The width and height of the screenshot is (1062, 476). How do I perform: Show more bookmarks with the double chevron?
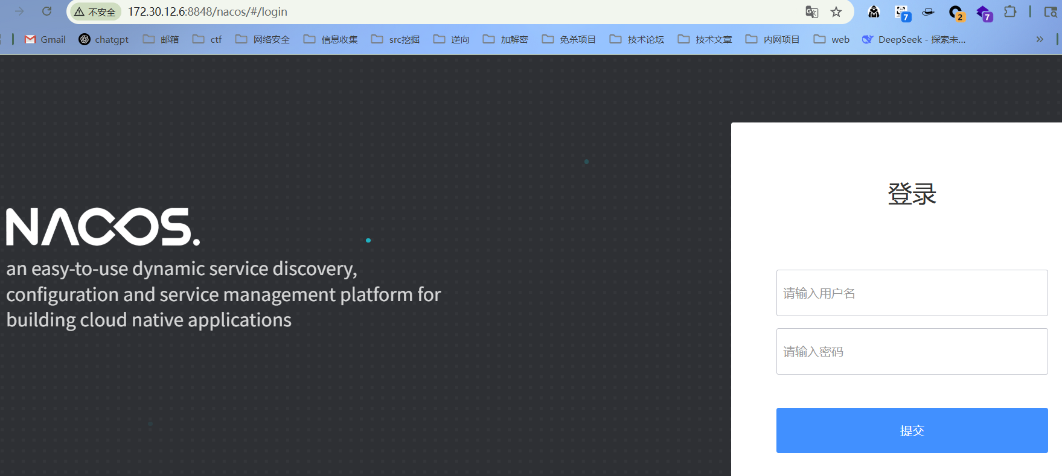click(1040, 39)
